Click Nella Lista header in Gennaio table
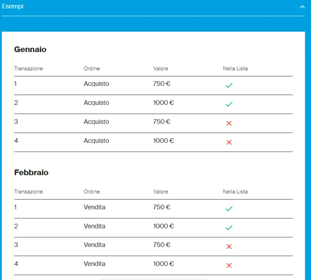 click(235, 68)
